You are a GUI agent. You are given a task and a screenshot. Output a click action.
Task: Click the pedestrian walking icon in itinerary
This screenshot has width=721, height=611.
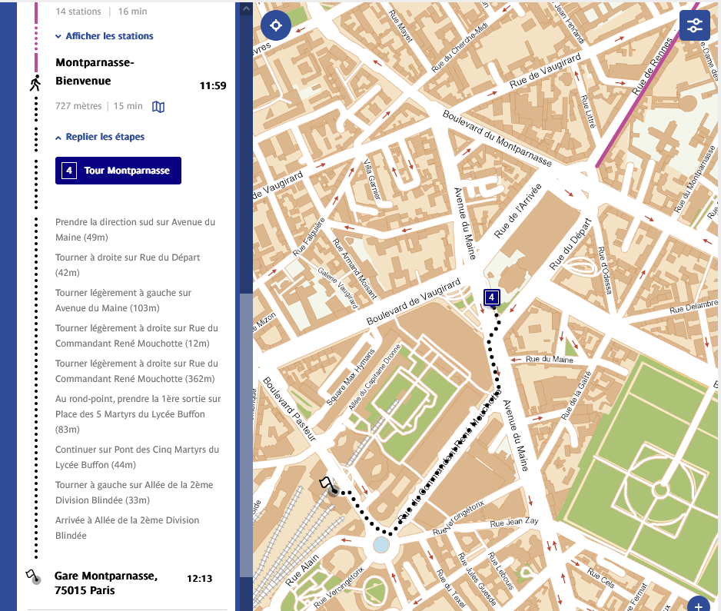coord(35,83)
